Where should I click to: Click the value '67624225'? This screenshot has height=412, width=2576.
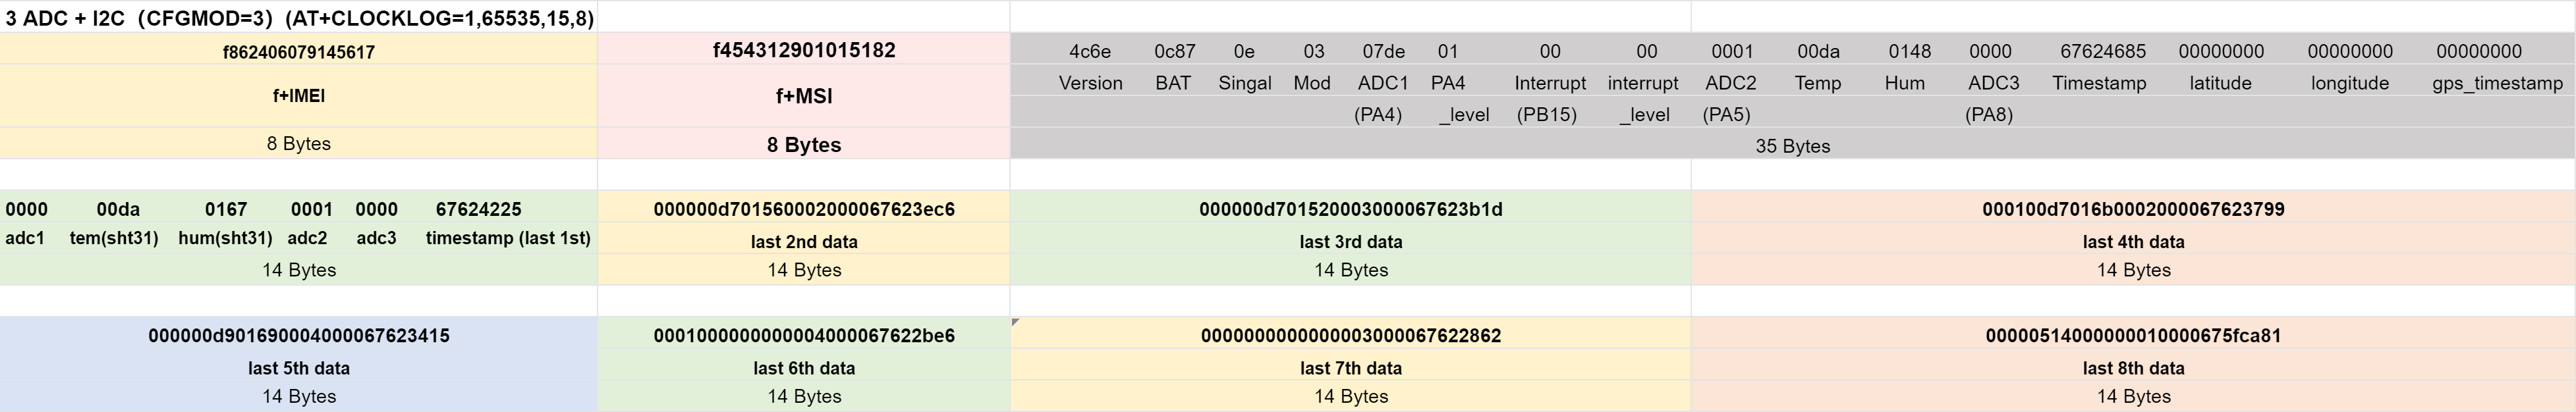[479, 209]
